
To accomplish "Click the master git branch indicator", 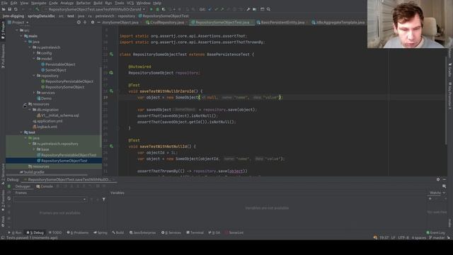I will point(437,238).
